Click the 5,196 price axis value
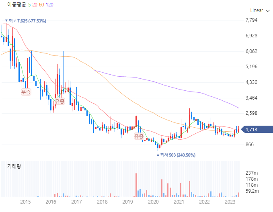 point(251,67)
